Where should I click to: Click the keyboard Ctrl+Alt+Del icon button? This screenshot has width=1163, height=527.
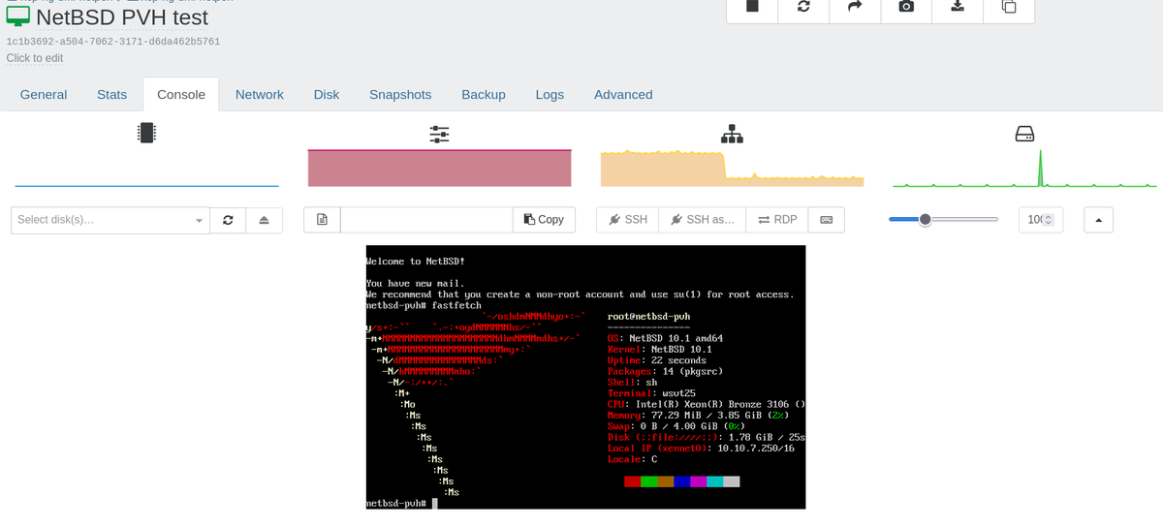click(826, 220)
